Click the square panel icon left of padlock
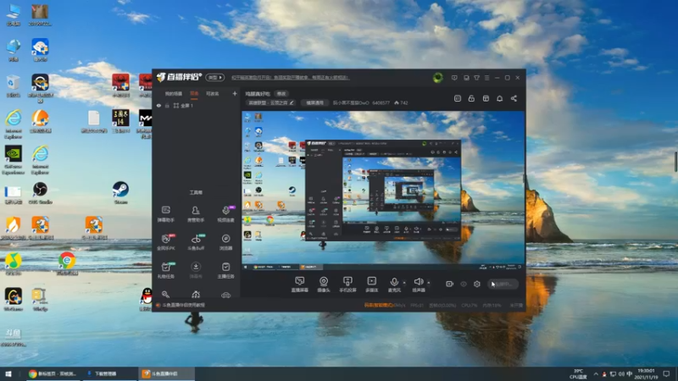This screenshot has height=381, width=678. pyautogui.click(x=458, y=98)
